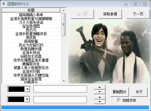The height and width of the screenshot is (111, 151).
Task: Click the lower spinner's up arrow
Action: [x=100, y=97]
